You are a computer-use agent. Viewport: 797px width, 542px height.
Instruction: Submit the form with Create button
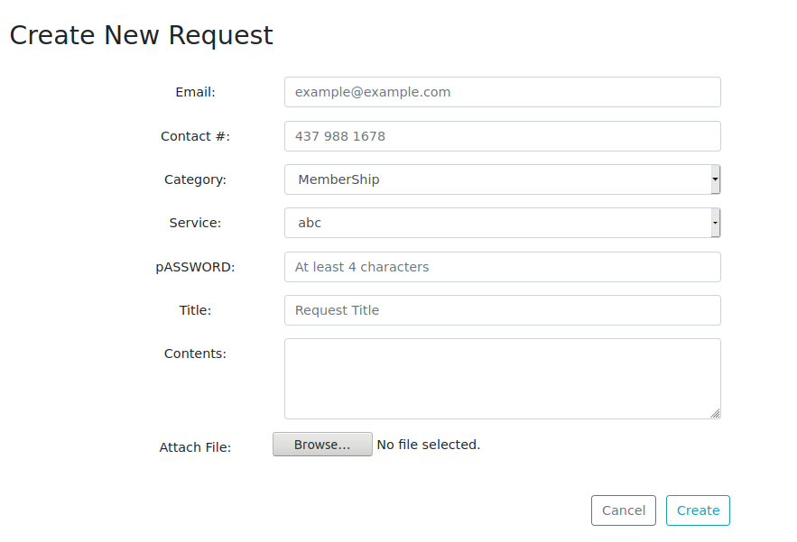click(698, 510)
